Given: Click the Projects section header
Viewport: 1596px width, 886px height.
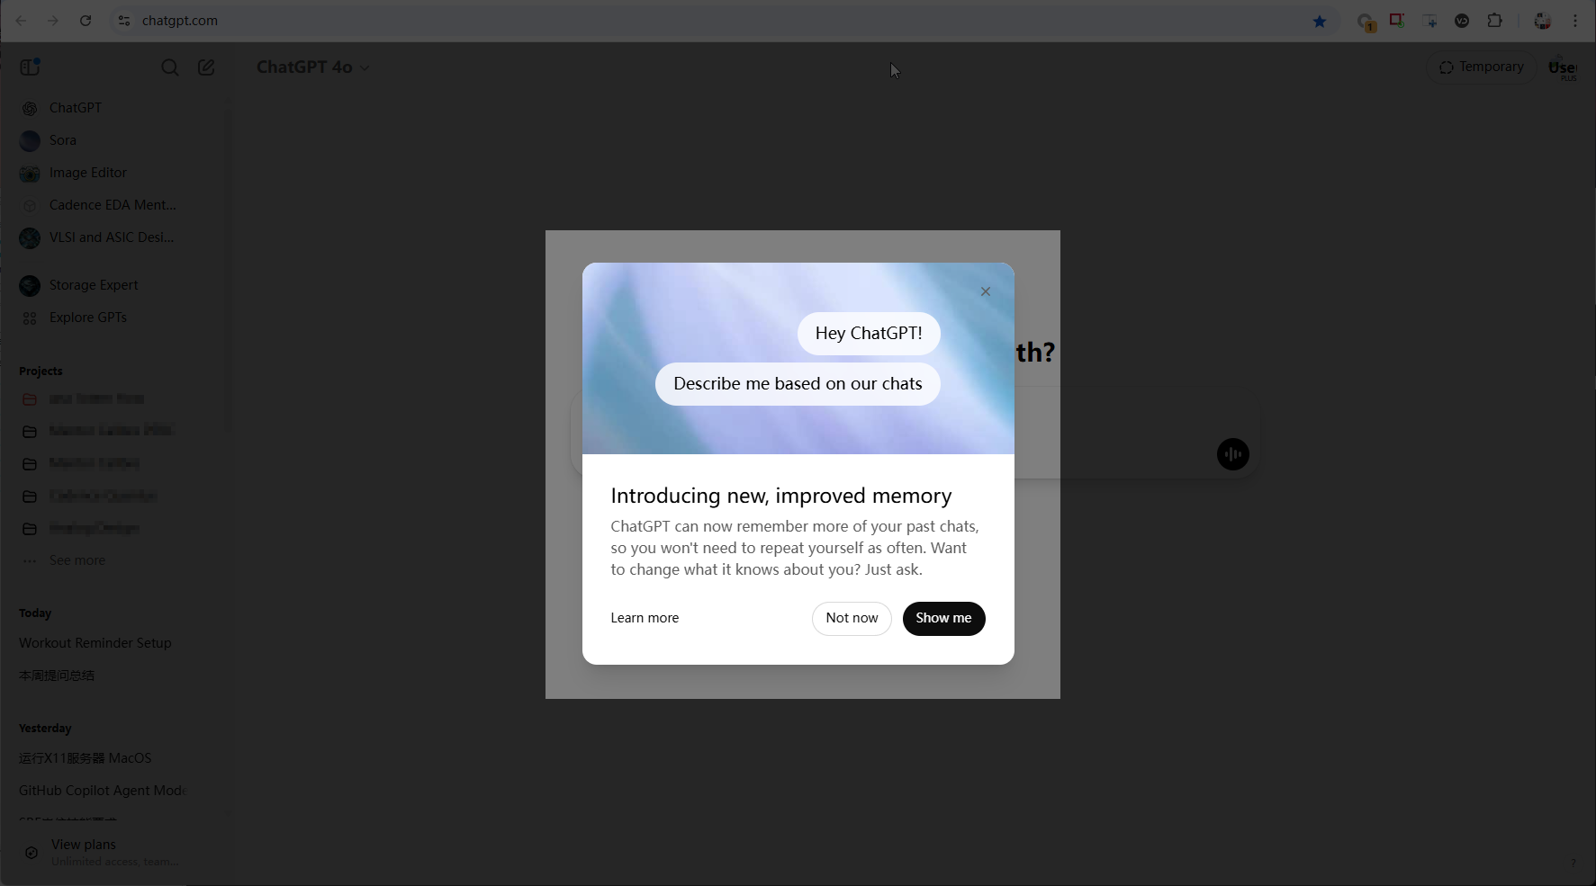Looking at the screenshot, I should tap(41, 371).
